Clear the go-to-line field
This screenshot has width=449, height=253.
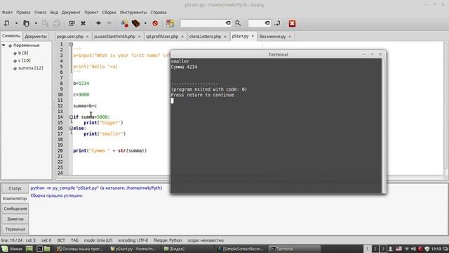(267, 23)
